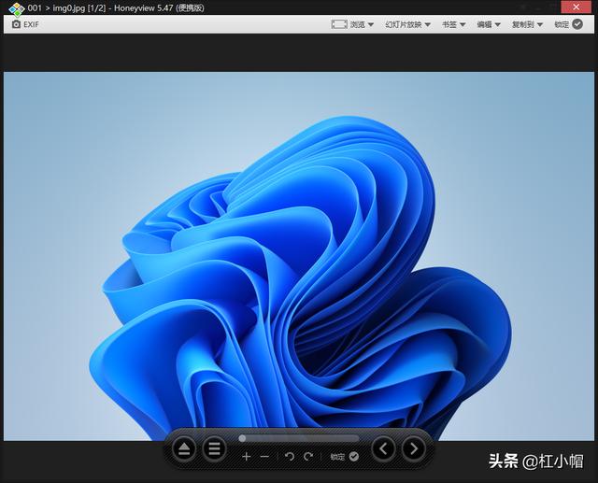Rotate image clockwise
This screenshot has height=483, width=598.
pos(308,456)
